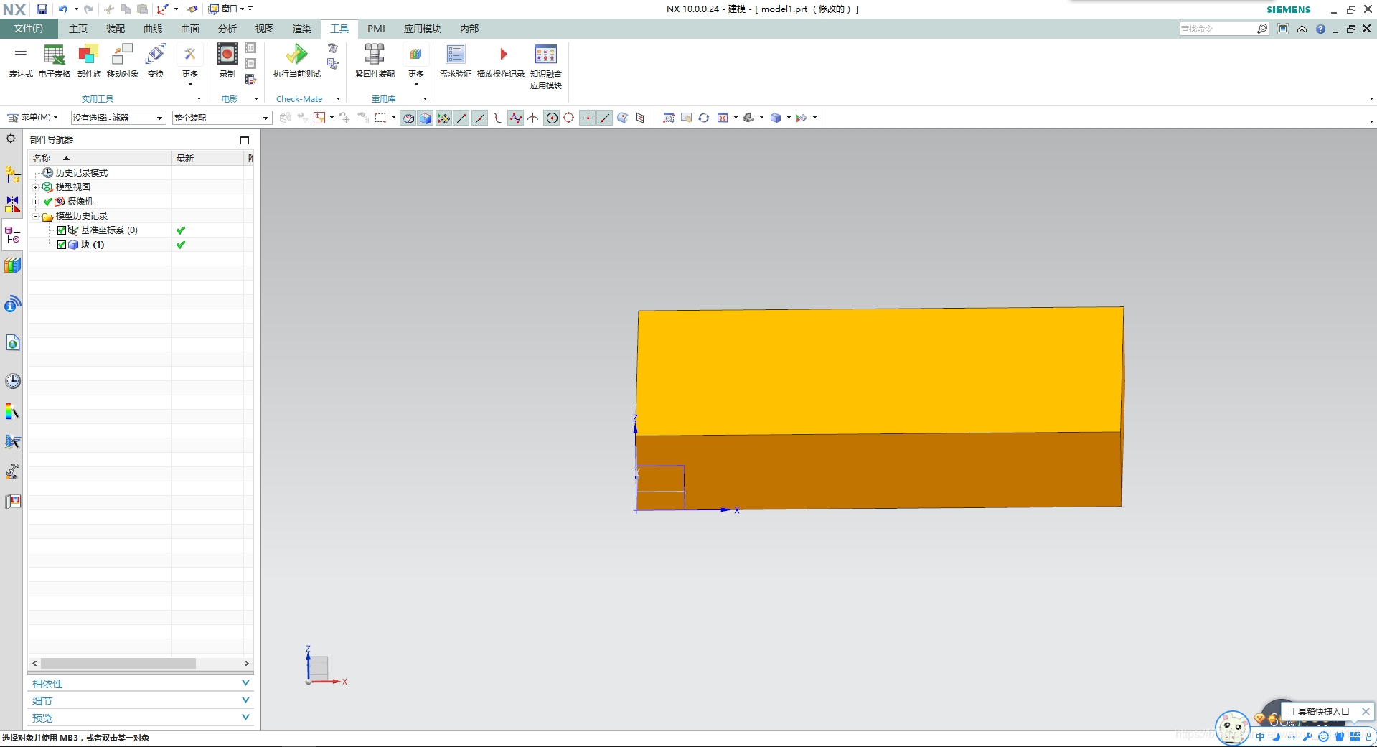Select the rectangle selection tool icon

(x=380, y=118)
